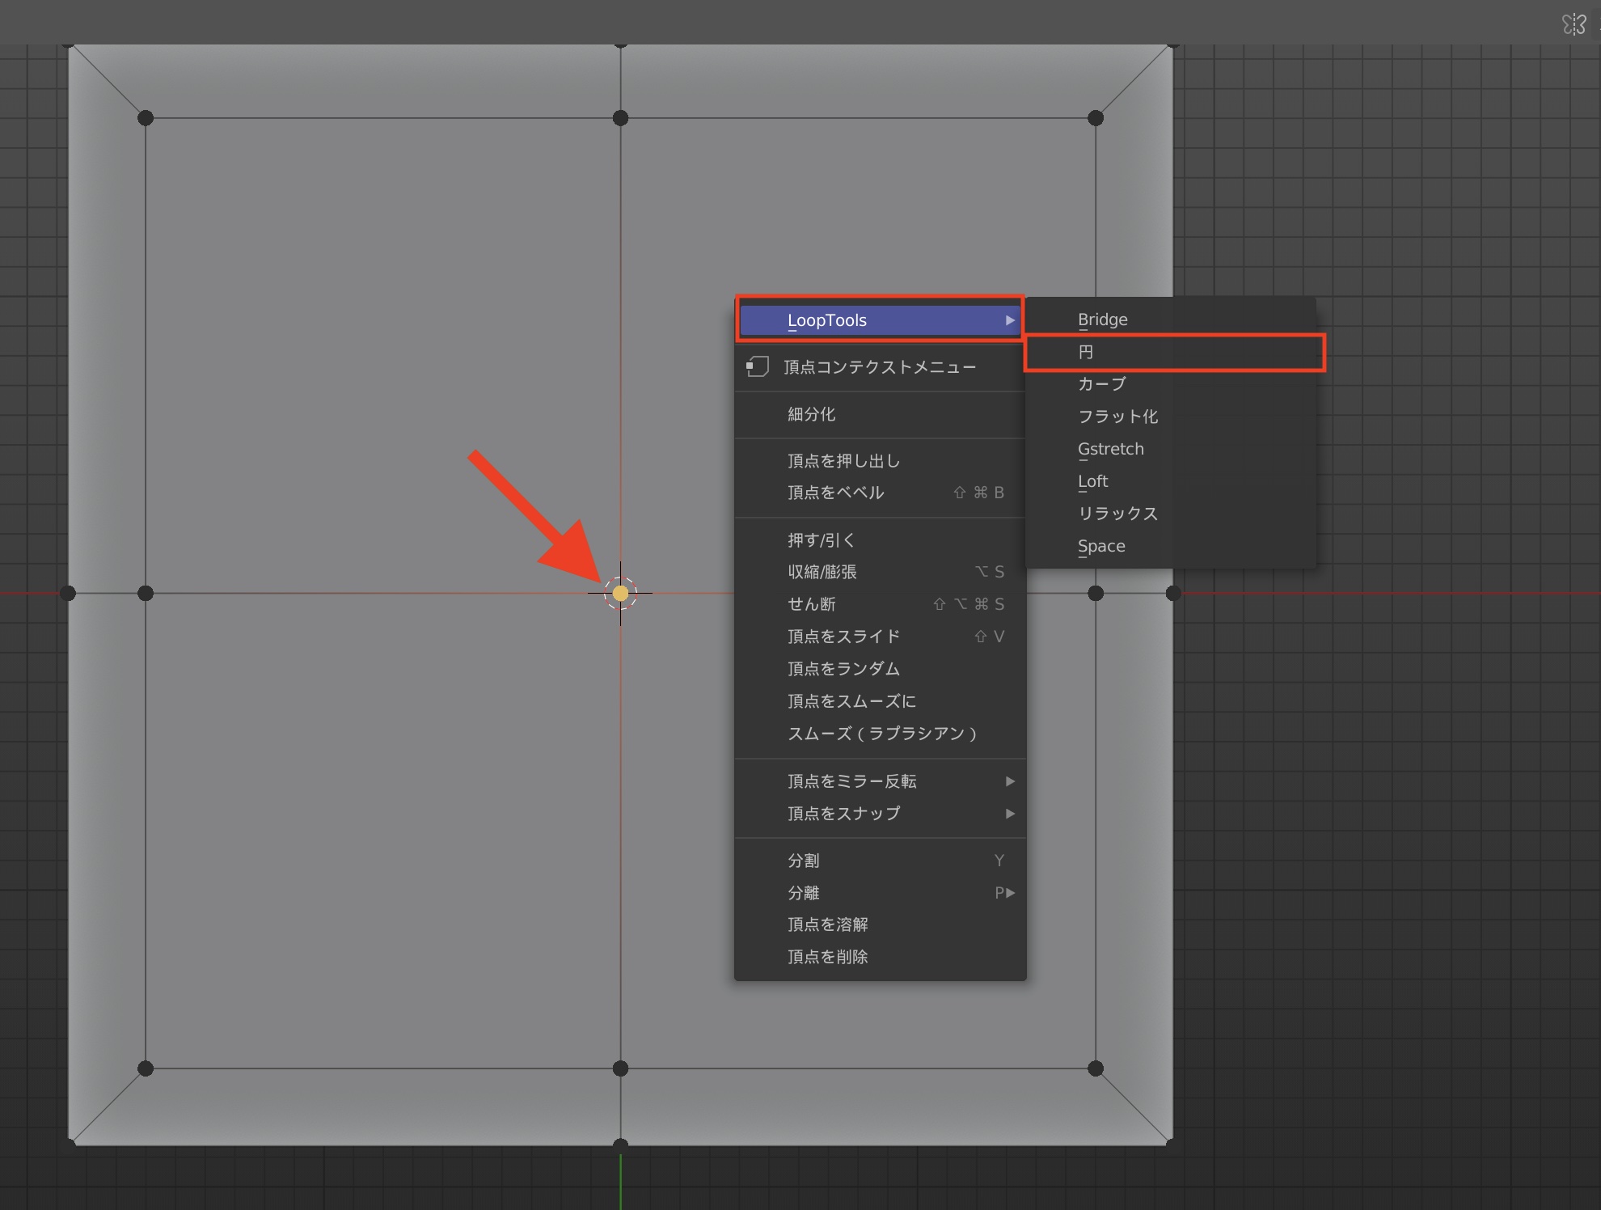The height and width of the screenshot is (1210, 1601).
Task: Click the butterfly mirror icon at top right
Action: click(x=1574, y=24)
